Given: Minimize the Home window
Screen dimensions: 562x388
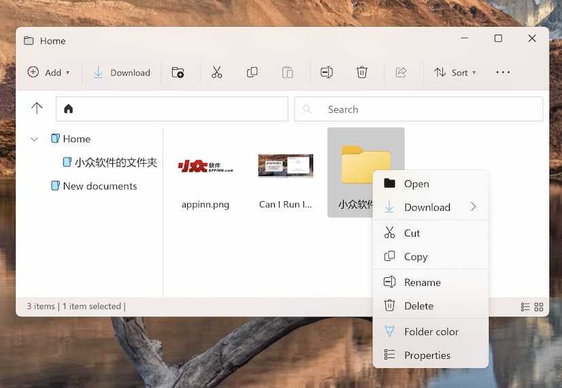Looking at the screenshot, I should click(464, 38).
